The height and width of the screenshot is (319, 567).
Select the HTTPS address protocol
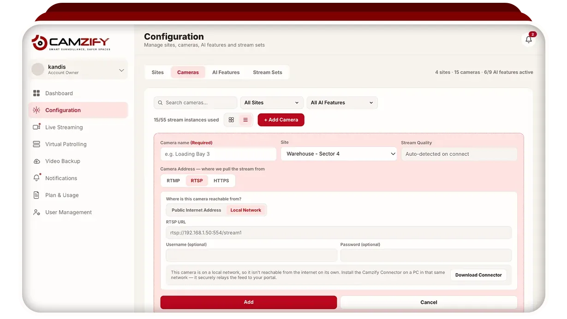pyautogui.click(x=221, y=181)
